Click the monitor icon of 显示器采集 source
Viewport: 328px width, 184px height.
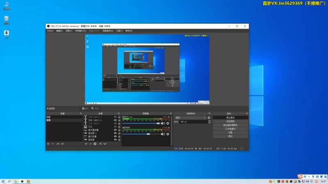[86, 130]
